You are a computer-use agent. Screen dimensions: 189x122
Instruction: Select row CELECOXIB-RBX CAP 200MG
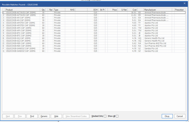pos(94,46)
